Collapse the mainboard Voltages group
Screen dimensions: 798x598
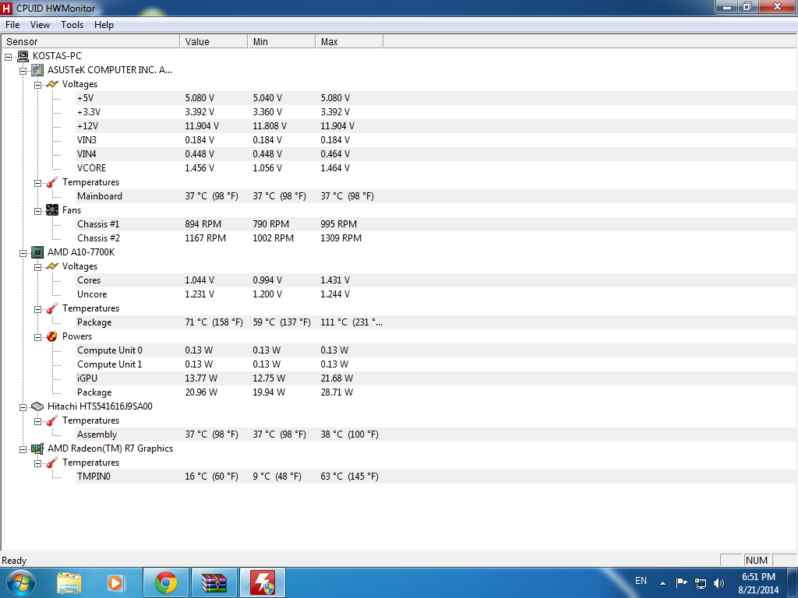pos(37,85)
